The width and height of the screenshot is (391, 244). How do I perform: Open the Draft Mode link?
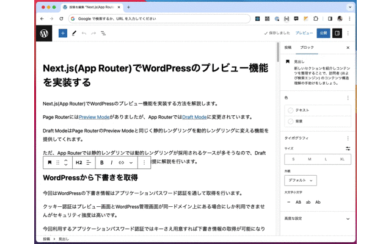click(194, 117)
